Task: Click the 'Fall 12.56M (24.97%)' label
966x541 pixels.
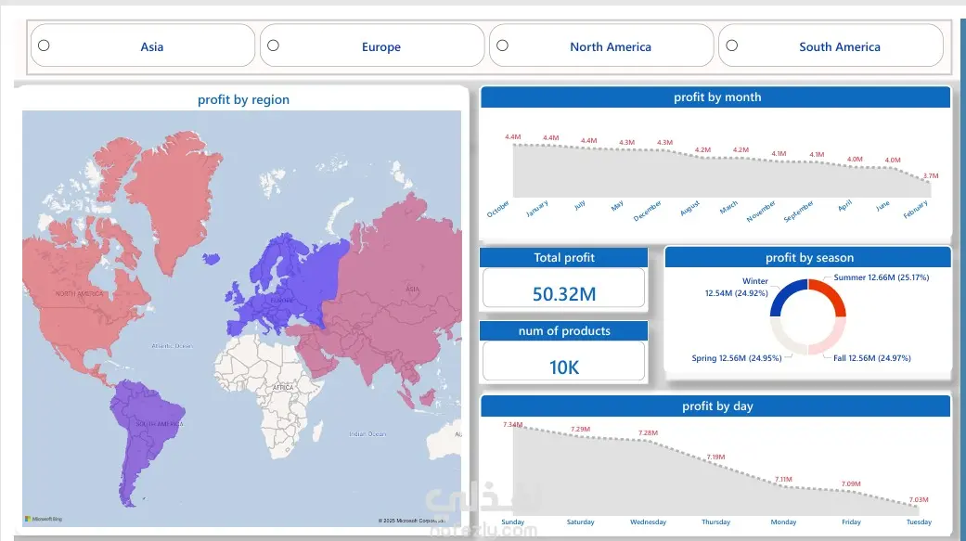Action: coord(871,358)
